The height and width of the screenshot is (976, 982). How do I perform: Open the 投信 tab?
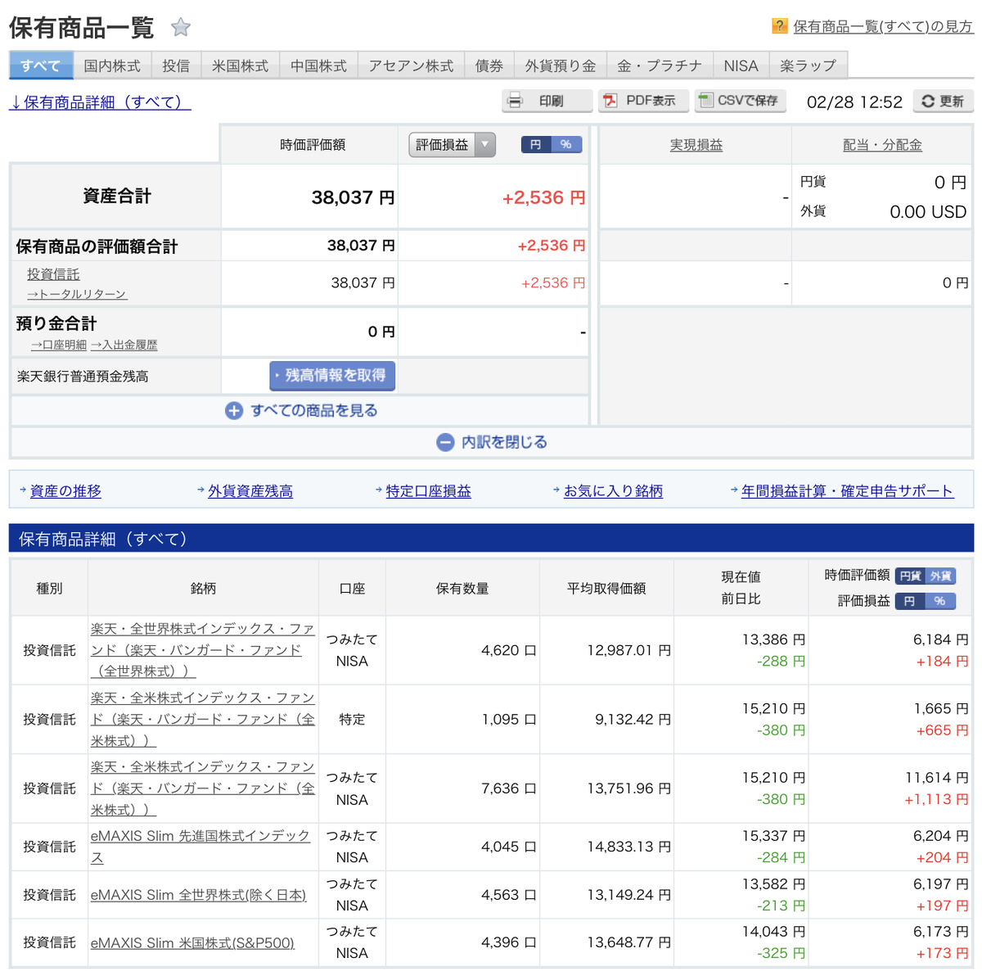[176, 66]
